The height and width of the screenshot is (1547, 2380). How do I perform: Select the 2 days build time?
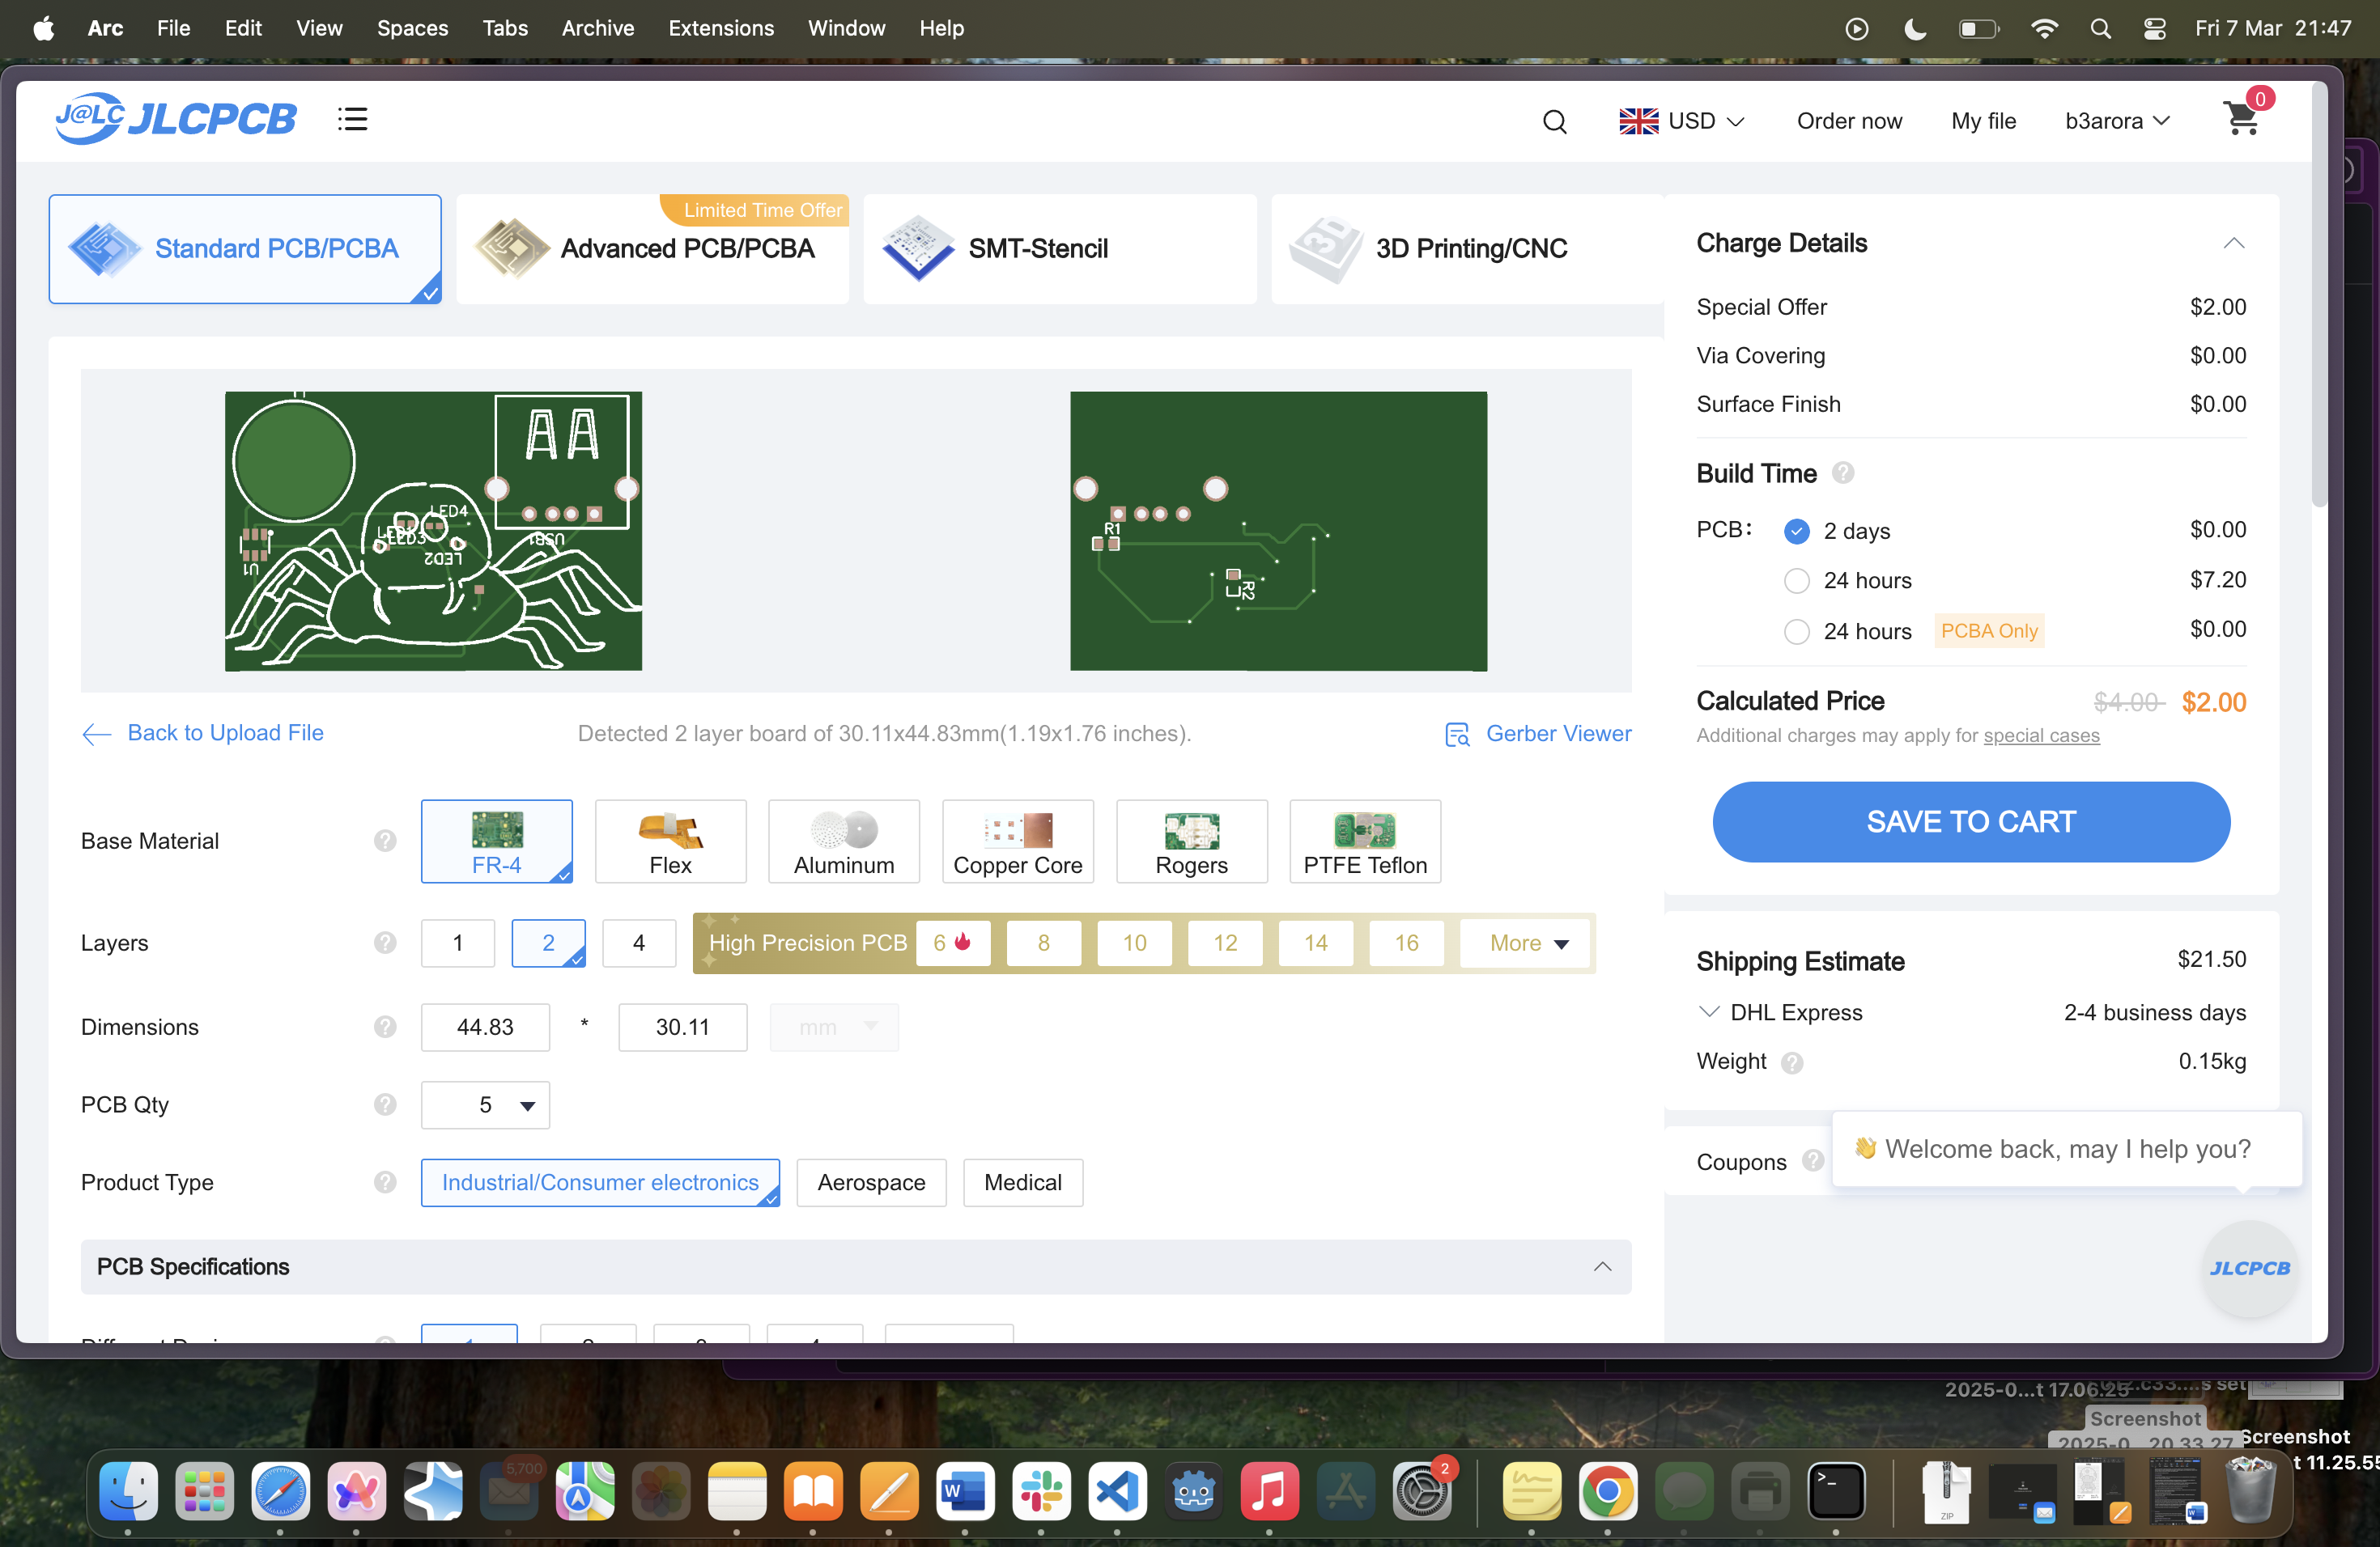click(x=1796, y=531)
